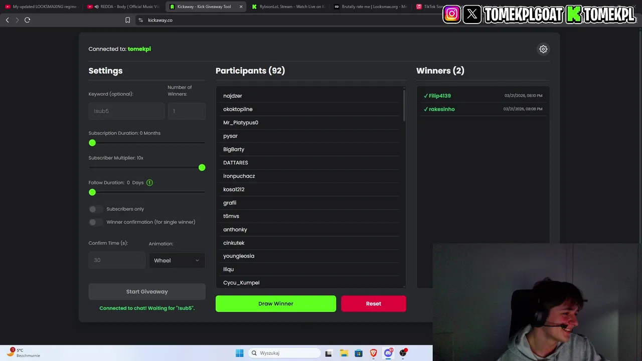Click the red Reset button
The height and width of the screenshot is (361, 642).
pos(374,304)
